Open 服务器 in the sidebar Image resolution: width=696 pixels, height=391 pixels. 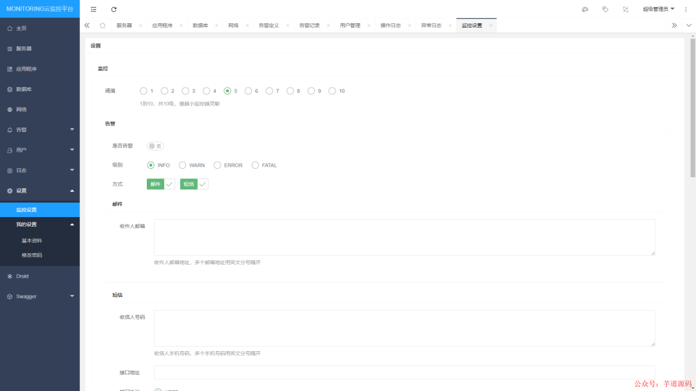coord(40,49)
